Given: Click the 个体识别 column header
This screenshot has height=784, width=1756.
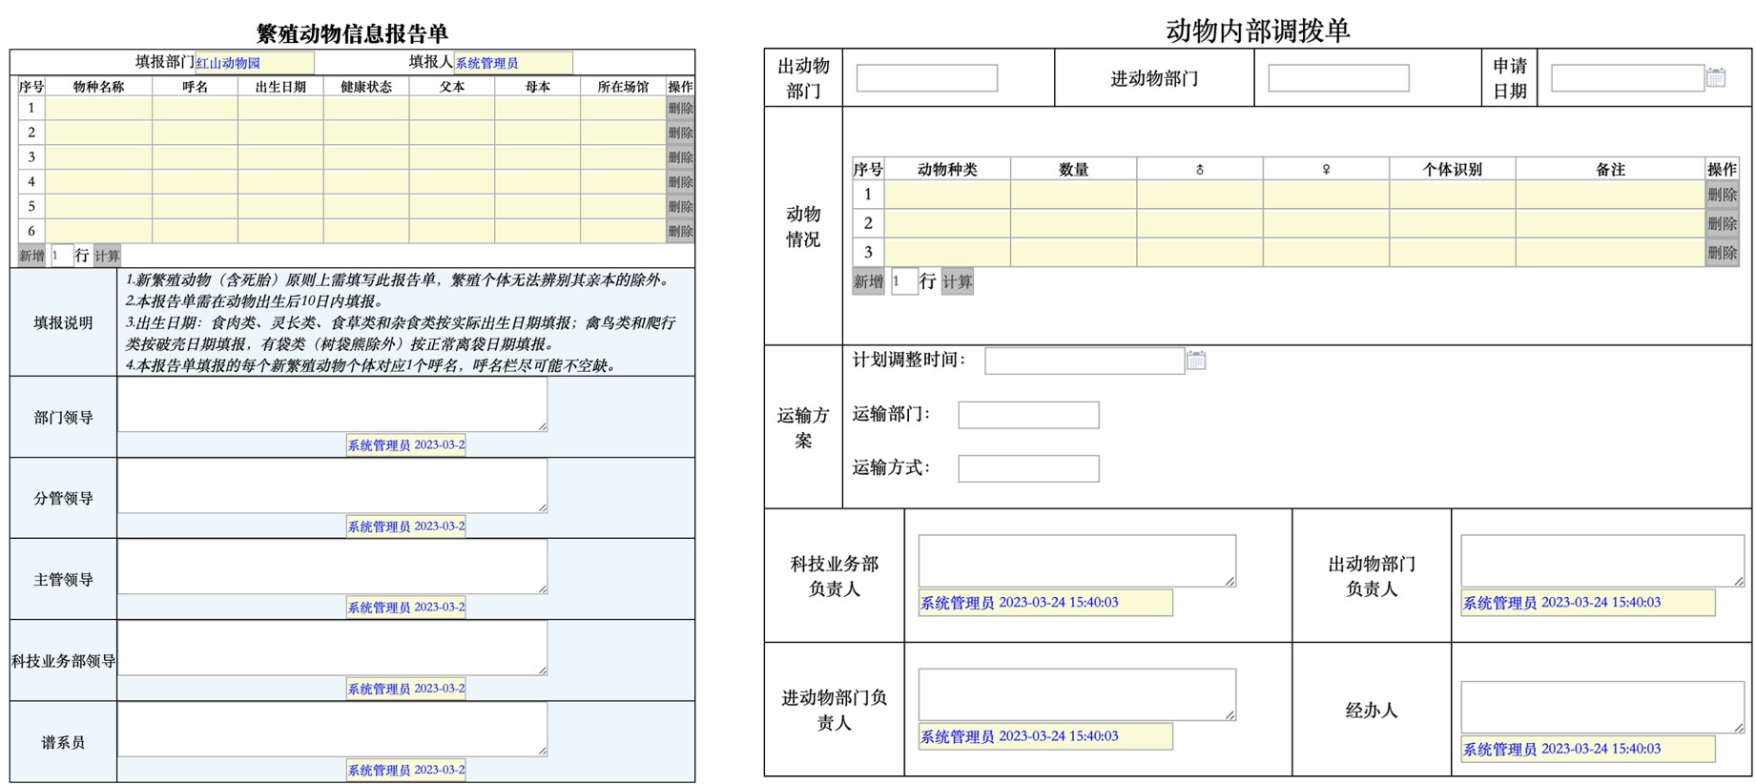Looking at the screenshot, I should (1453, 170).
